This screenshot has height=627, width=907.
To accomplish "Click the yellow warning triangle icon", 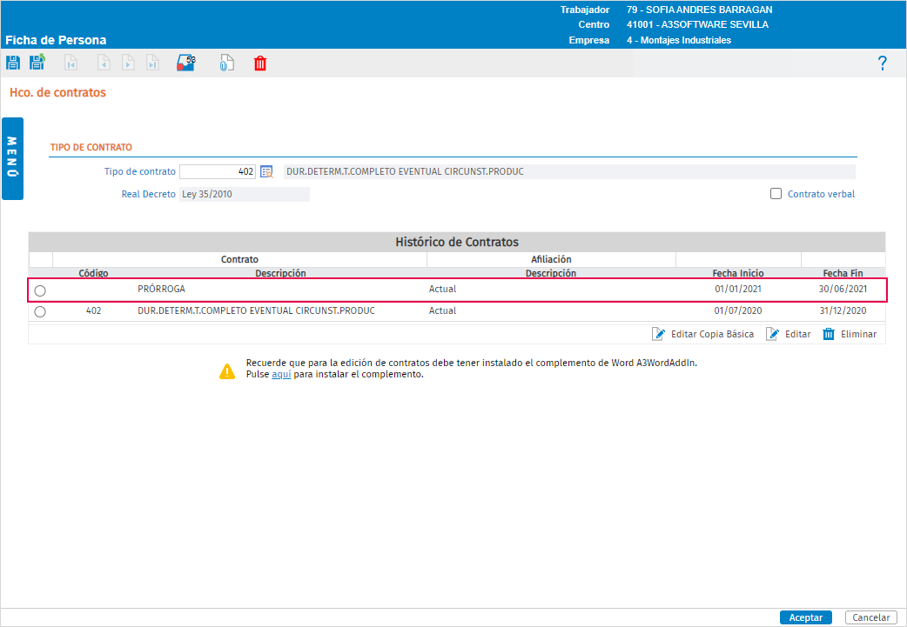I will click(x=227, y=371).
